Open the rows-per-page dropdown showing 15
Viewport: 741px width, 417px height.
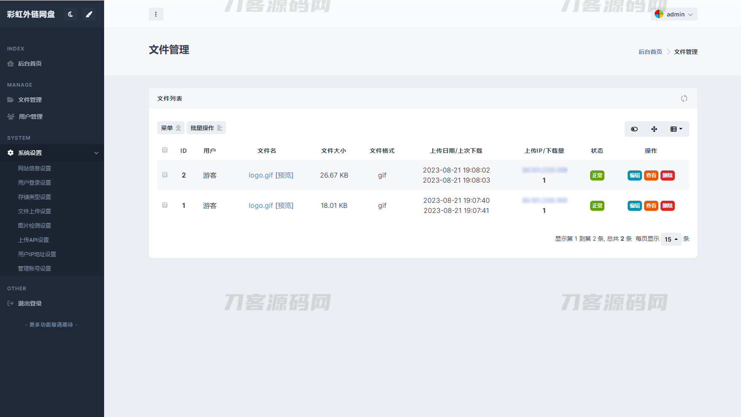(x=671, y=239)
